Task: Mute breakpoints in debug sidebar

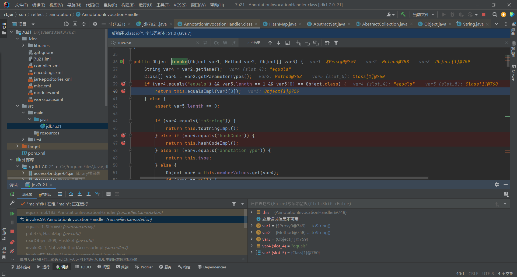Action: pyautogui.click(x=12, y=251)
